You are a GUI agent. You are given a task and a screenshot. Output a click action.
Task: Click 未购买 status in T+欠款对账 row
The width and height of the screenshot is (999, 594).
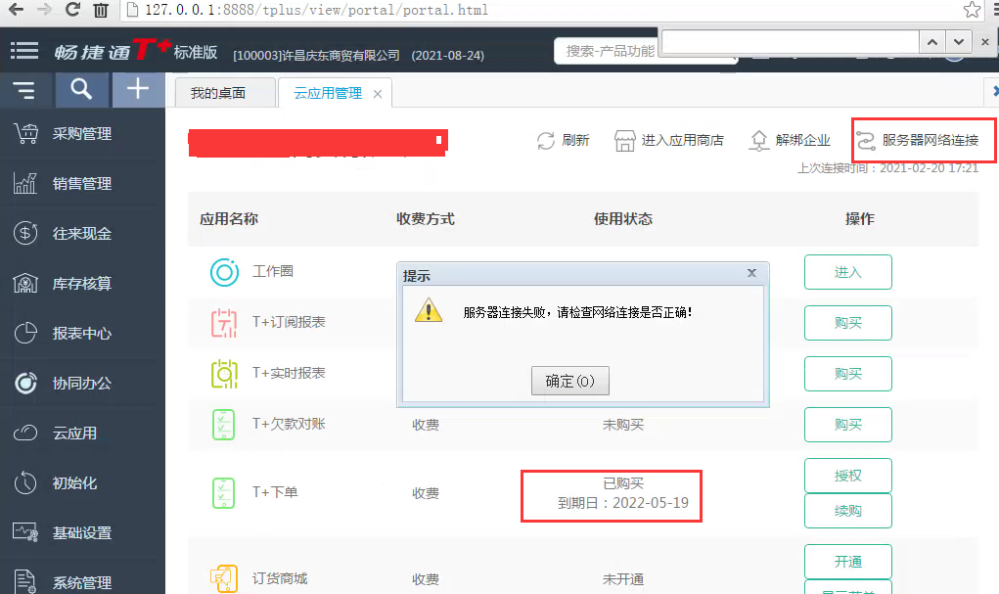tap(623, 425)
